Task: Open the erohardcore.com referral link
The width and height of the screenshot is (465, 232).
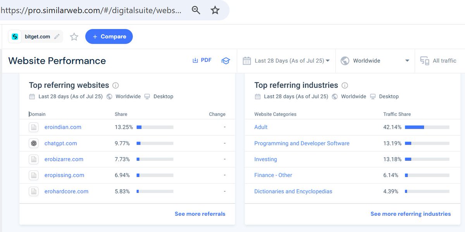Action: (x=66, y=191)
